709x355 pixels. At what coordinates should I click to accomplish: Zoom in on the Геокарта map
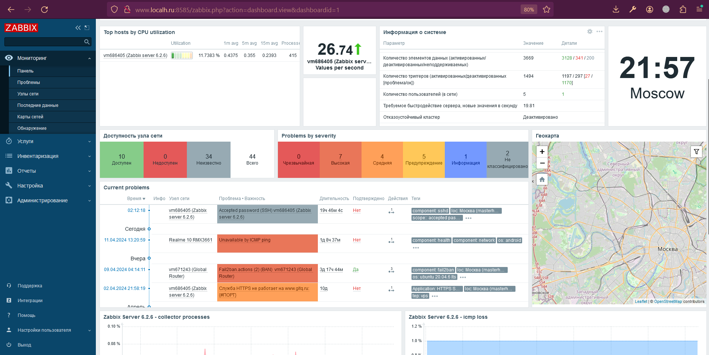tap(542, 152)
